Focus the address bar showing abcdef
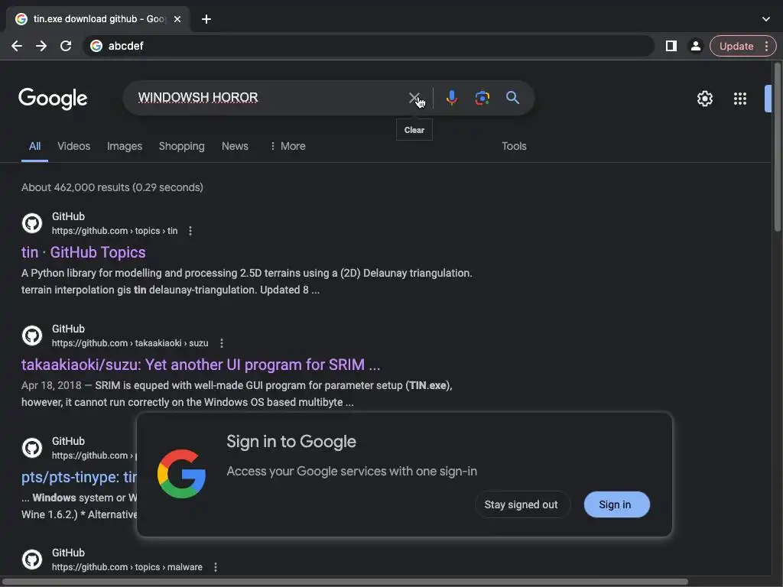This screenshot has height=587, width=783. 369,46
